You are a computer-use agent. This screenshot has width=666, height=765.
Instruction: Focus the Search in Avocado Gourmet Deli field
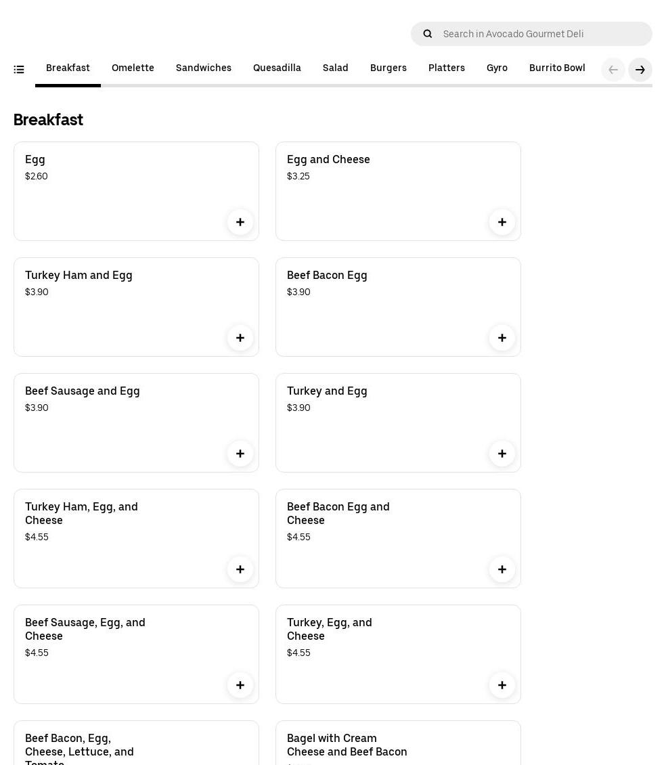tap(541, 34)
